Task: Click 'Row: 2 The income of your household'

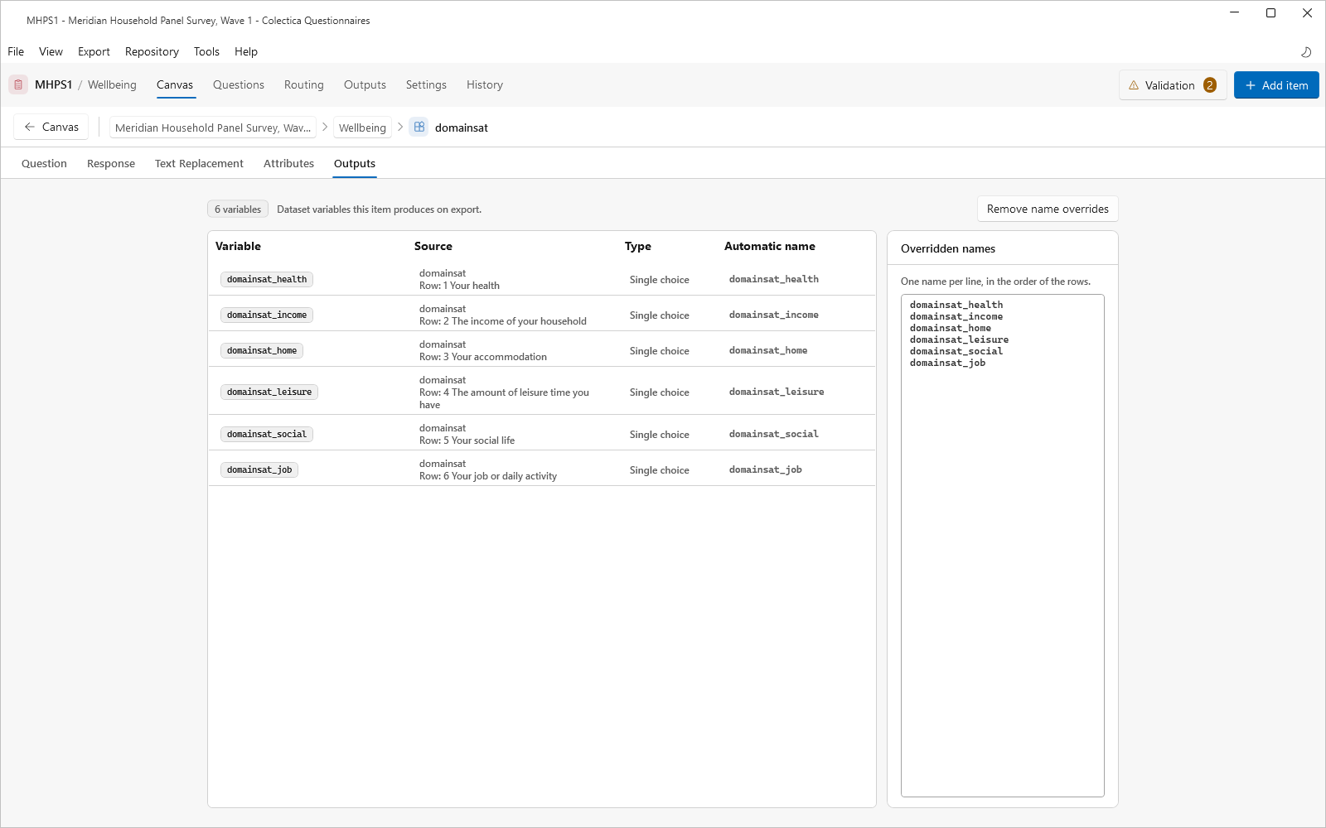Action: (503, 321)
